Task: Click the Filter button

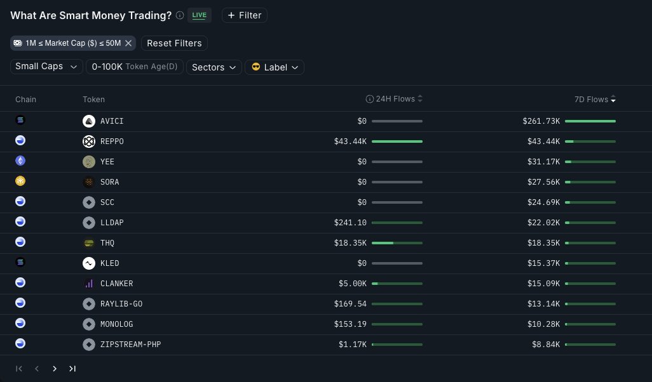Action: (x=245, y=15)
